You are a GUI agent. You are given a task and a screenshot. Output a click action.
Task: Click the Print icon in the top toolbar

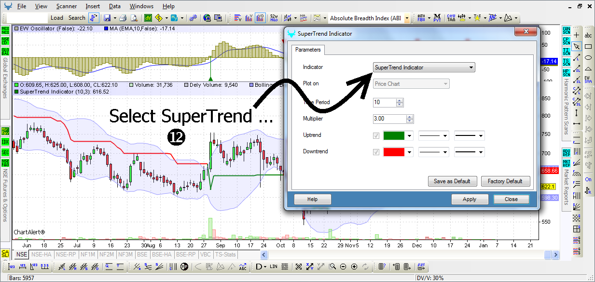(123, 18)
